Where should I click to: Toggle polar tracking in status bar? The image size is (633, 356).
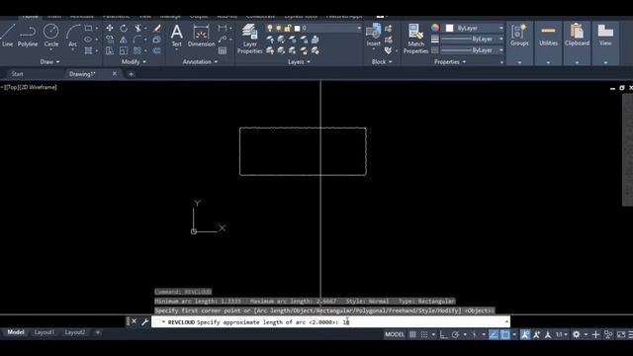(455, 334)
